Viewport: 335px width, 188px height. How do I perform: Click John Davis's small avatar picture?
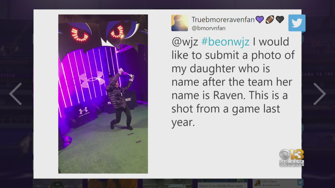click(x=257, y=183)
